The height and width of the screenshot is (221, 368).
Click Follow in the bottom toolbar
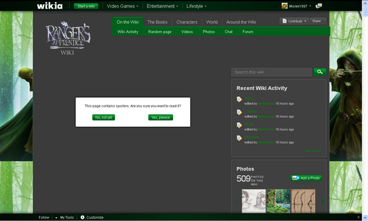(x=44, y=217)
